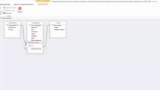Select the Код сотрудника field
Viewport: 160px width, 90px height.
tap(36, 25)
